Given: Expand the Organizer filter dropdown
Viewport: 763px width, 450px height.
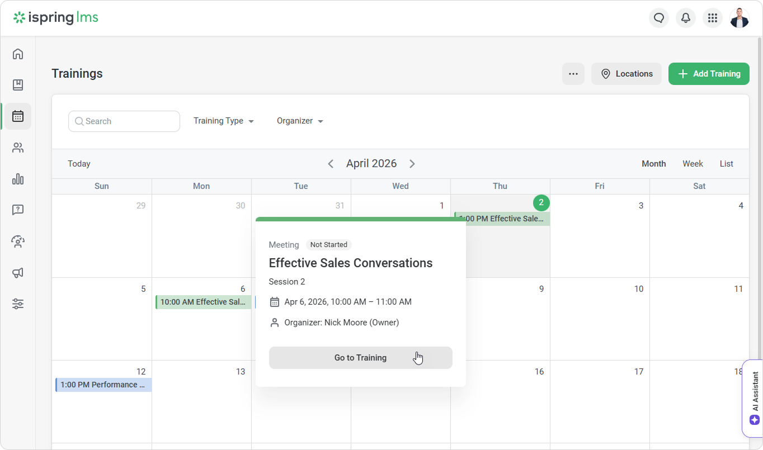Looking at the screenshot, I should click(300, 121).
